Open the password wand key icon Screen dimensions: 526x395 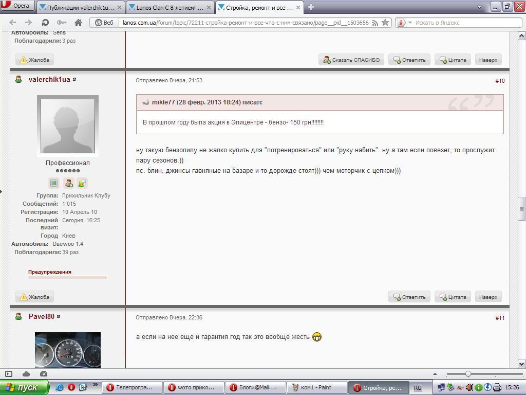(x=62, y=23)
